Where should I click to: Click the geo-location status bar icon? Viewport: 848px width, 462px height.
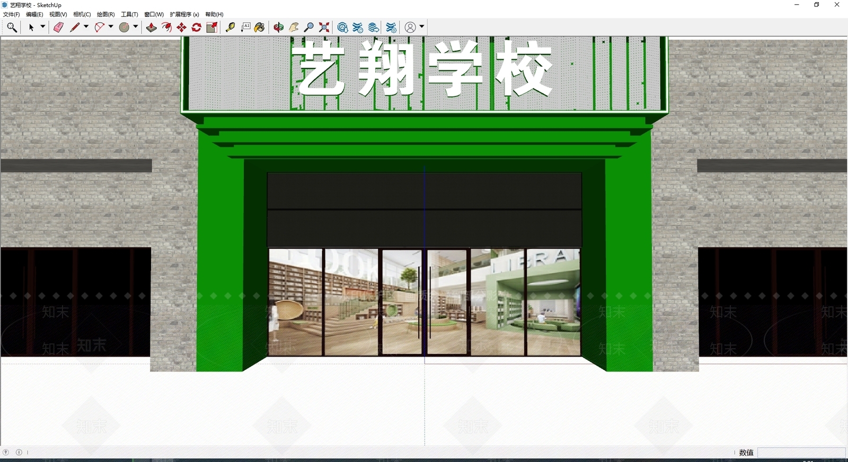coord(6,452)
